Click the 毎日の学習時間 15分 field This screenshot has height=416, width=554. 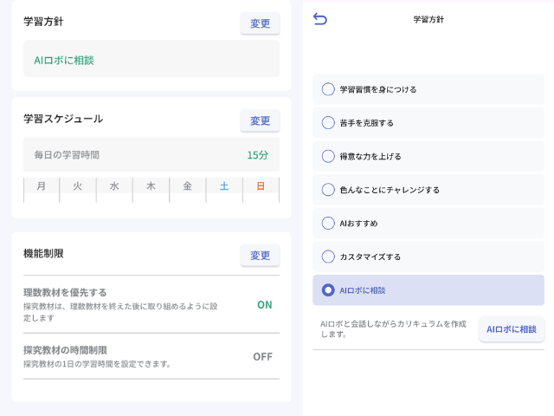coord(151,154)
